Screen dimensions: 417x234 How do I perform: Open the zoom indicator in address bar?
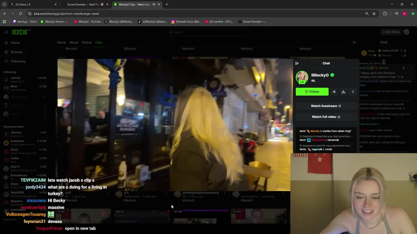367,14
